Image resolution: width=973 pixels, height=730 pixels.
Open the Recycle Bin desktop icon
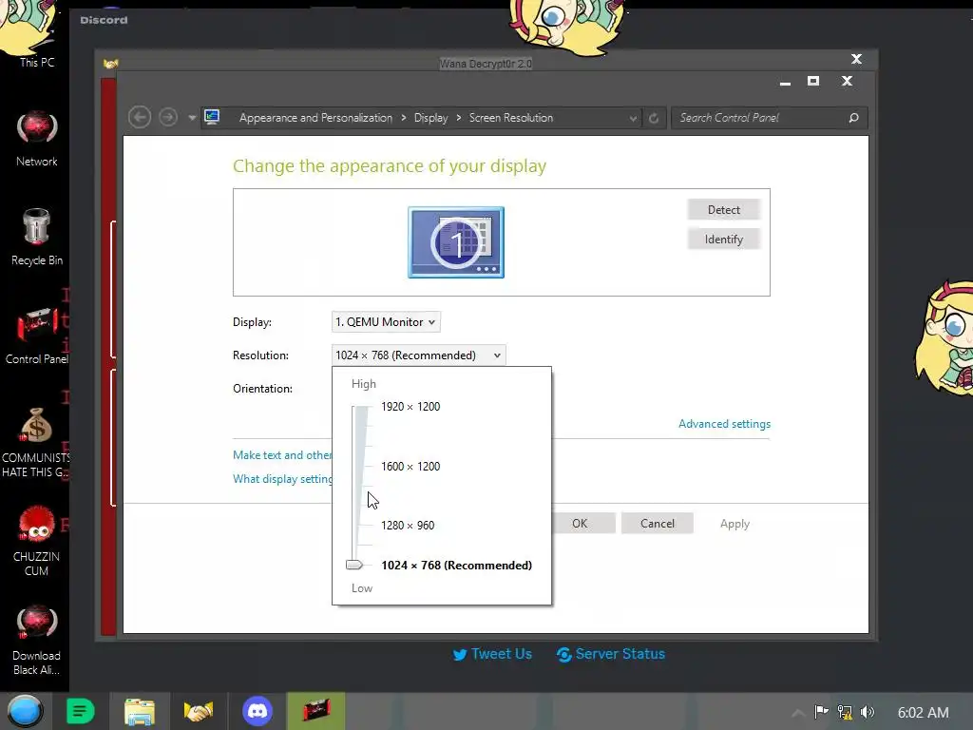pos(37,237)
